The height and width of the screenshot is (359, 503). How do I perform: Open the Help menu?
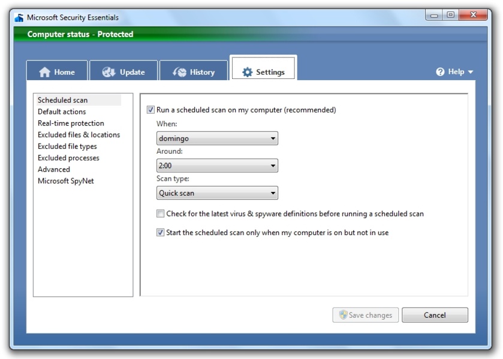[x=454, y=72]
